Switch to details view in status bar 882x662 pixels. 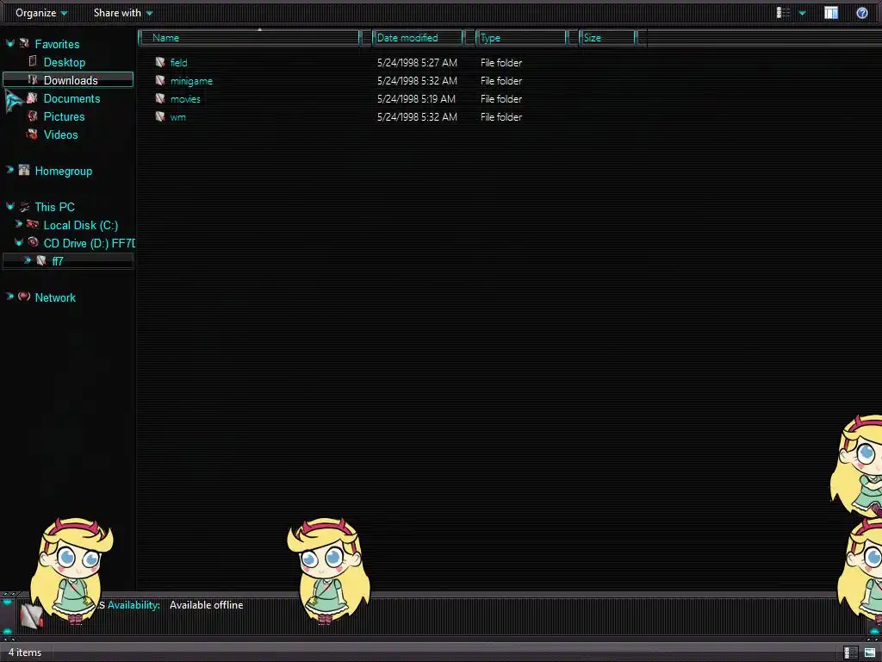click(850, 653)
